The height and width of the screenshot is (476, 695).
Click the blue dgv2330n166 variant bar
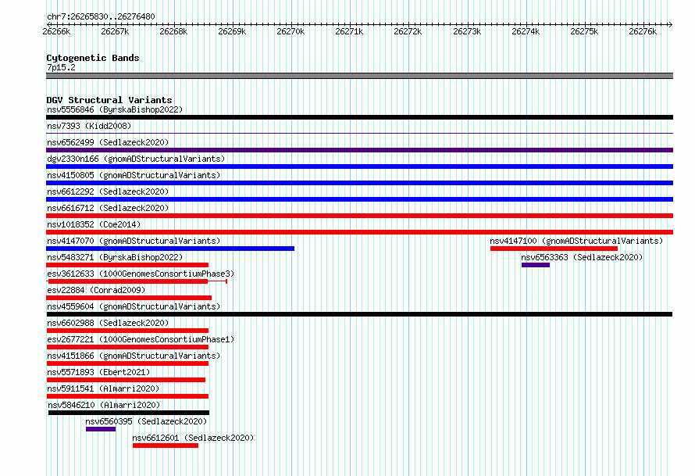pyautogui.click(x=359, y=166)
